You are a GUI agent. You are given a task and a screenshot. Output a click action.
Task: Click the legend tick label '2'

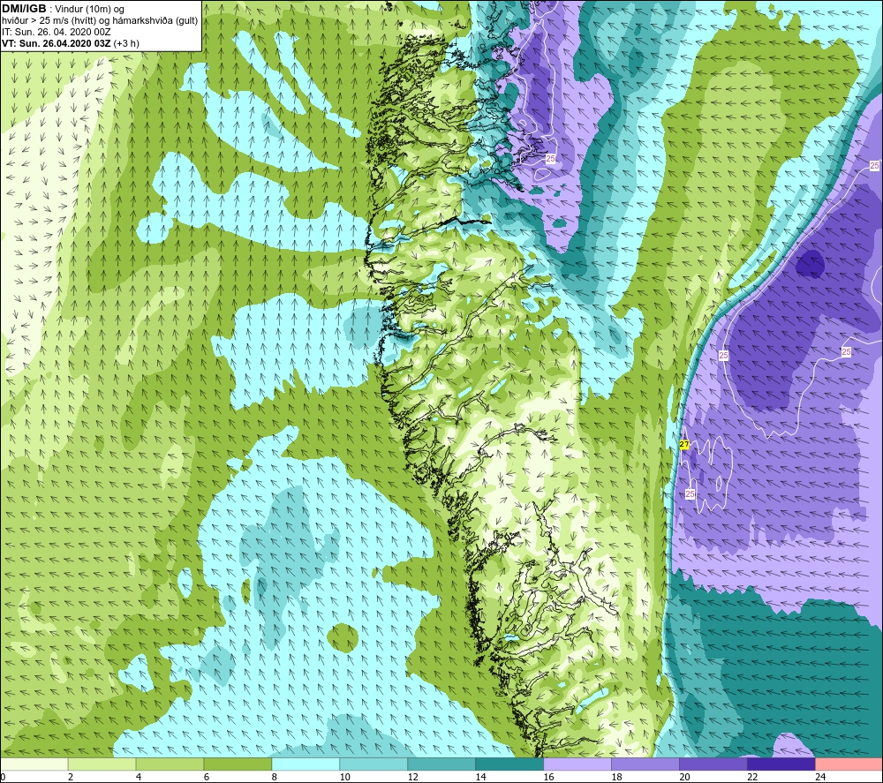[71, 777]
